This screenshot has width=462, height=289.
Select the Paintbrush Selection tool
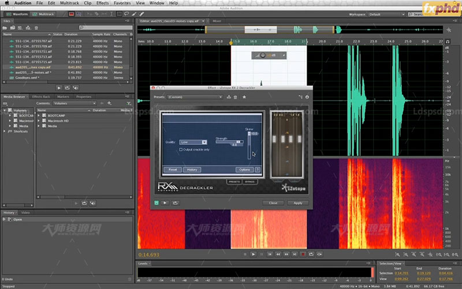[134, 14]
